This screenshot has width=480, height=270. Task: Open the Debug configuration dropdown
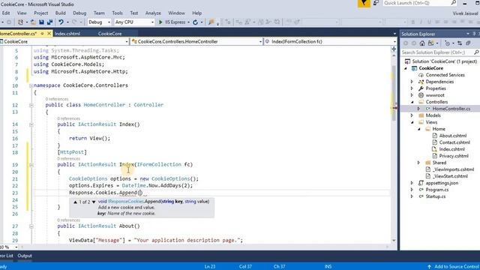pyautogui.click(x=108, y=22)
